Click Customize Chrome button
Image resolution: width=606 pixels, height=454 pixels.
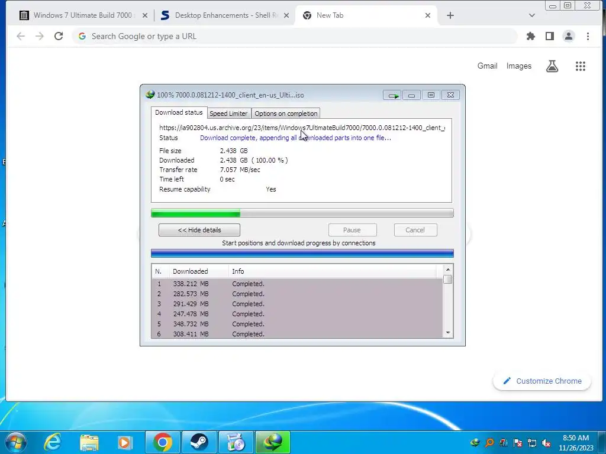(x=542, y=381)
